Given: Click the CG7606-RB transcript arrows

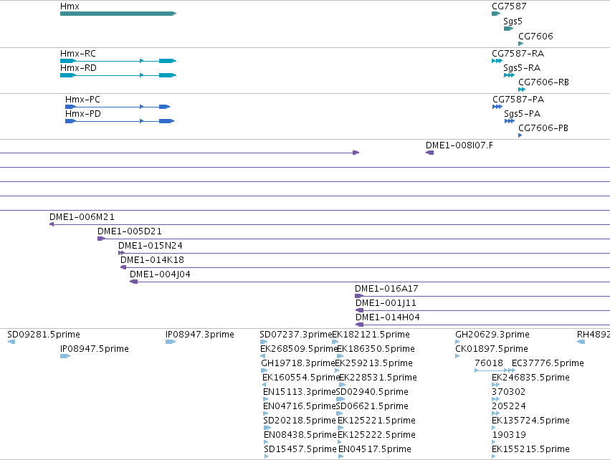Looking at the screenshot, I should pos(522,90).
